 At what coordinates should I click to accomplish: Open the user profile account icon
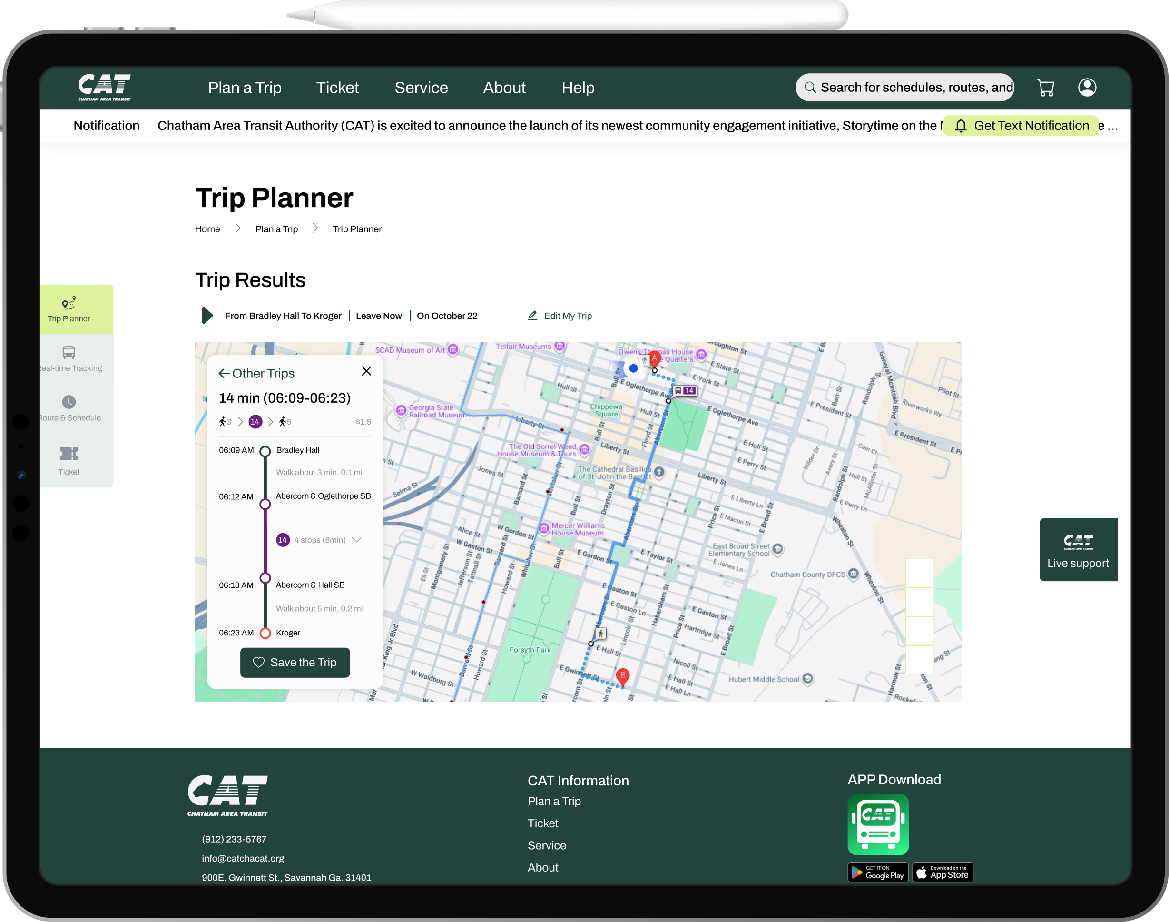[1087, 87]
